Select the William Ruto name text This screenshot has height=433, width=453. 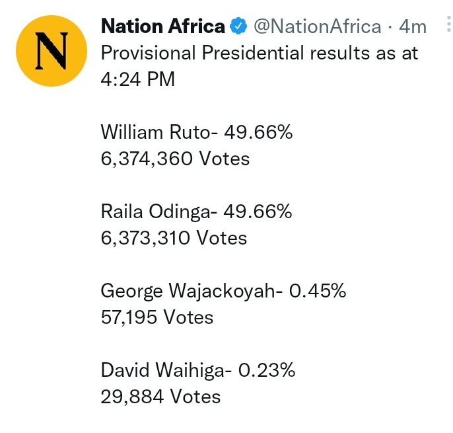157,132
